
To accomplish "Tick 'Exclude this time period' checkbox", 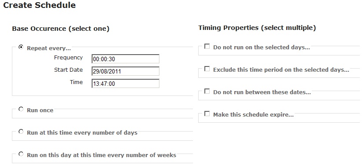I will (x=207, y=69).
